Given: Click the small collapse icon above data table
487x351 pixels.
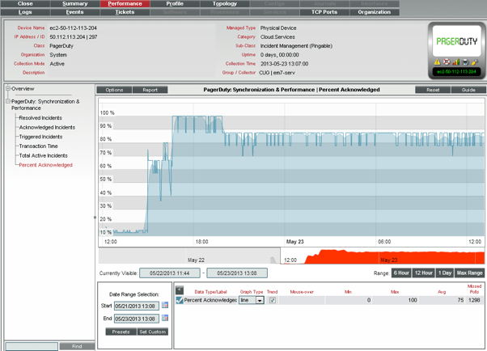Looking at the screenshot, I should click(180, 290).
